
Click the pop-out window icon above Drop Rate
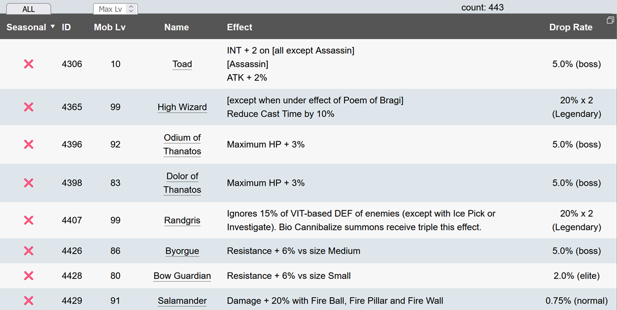pos(610,20)
